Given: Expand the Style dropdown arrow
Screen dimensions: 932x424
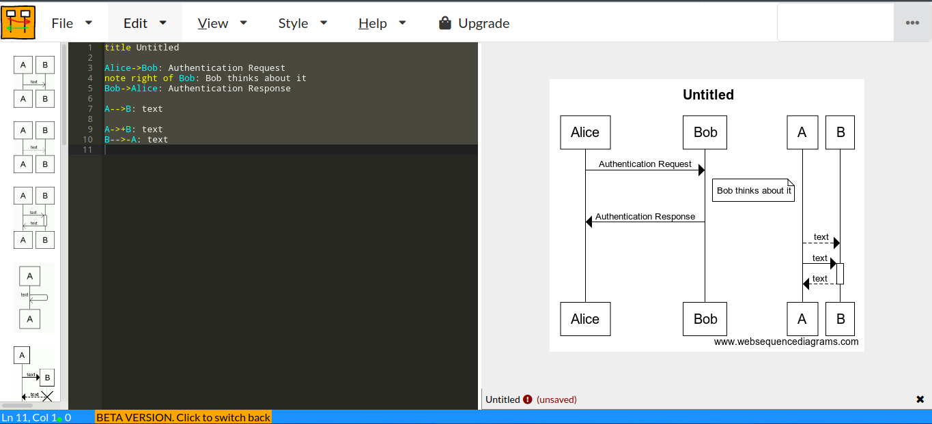Looking at the screenshot, I should (x=324, y=22).
